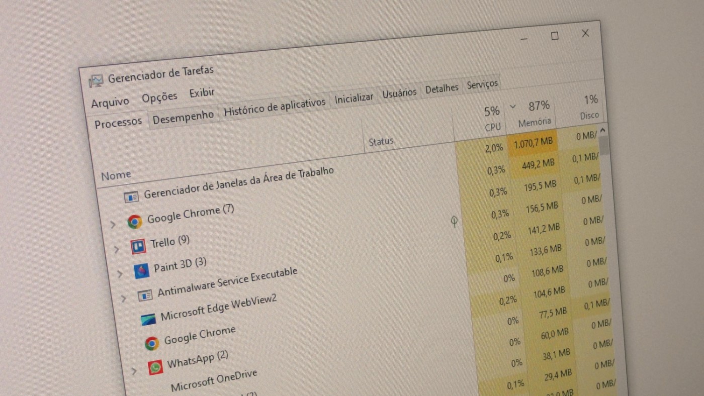The image size is (704, 396).
Task: Click the vertical scrollbar thumb
Action: tap(604, 144)
